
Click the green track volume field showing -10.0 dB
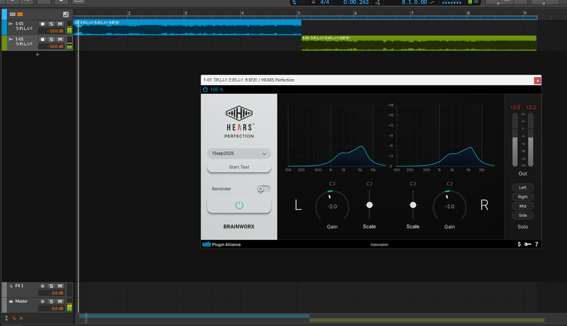(x=52, y=46)
